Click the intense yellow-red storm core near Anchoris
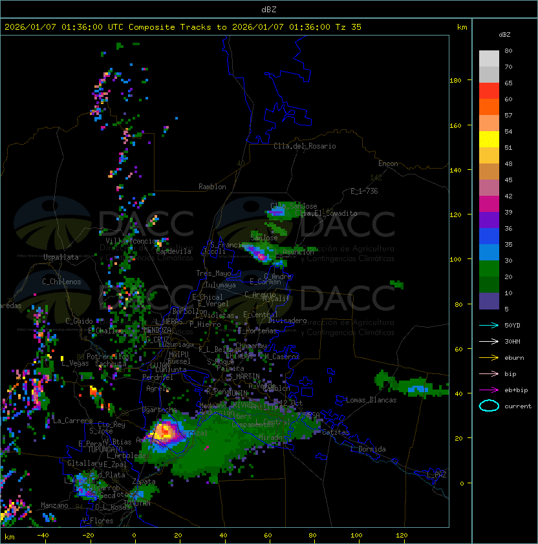Screen dimensions: 538x544 (164, 432)
